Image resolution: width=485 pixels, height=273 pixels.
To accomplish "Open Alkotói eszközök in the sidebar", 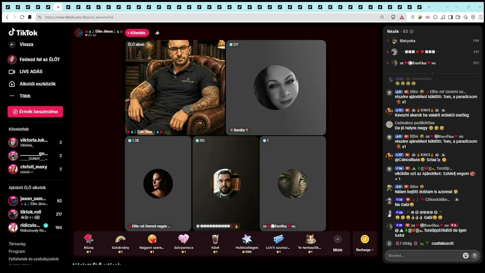I will coord(32,84).
